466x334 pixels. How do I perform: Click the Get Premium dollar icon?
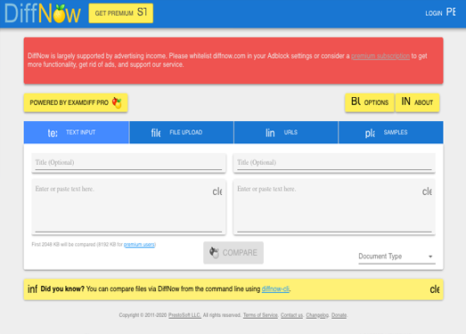pyautogui.click(x=142, y=12)
